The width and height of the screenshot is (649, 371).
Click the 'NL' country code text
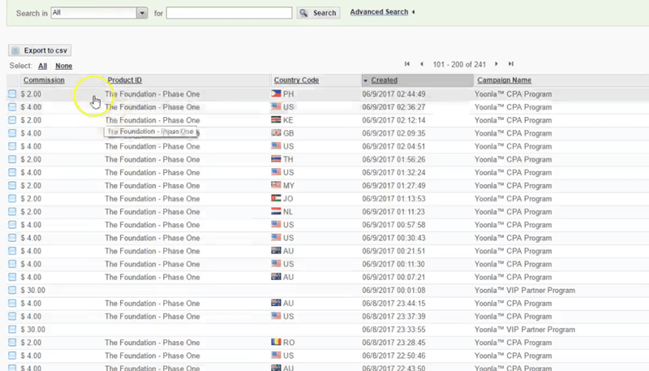click(288, 212)
